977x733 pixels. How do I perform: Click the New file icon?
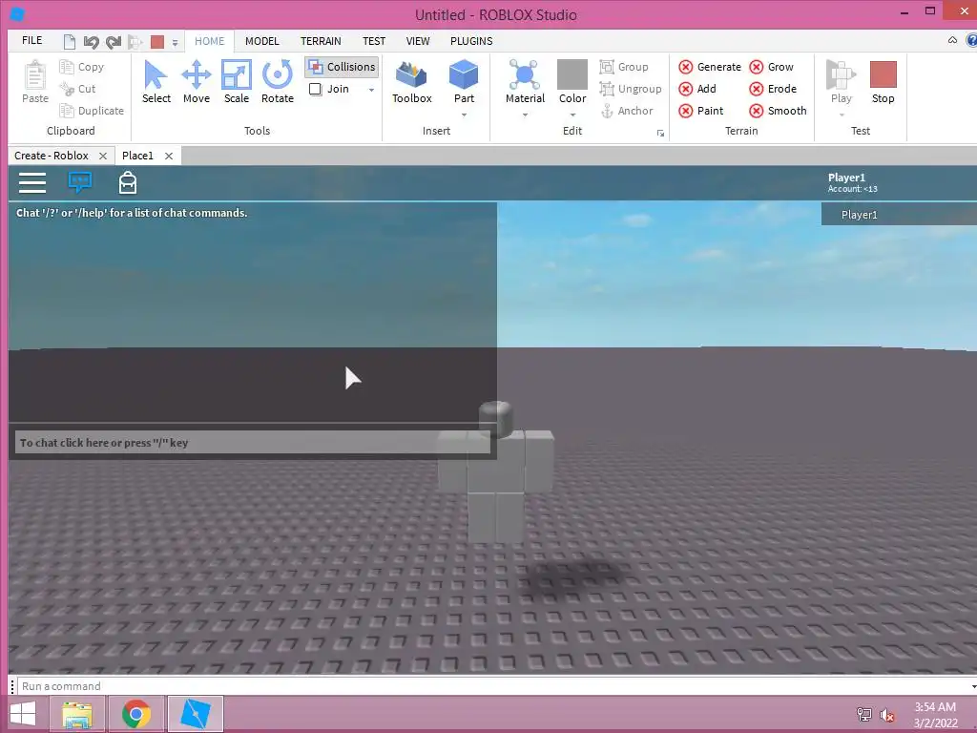pos(69,42)
